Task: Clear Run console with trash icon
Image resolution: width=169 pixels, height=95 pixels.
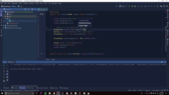Action: (x=7, y=80)
